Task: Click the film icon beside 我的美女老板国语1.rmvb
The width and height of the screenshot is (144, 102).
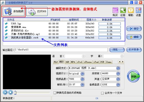Action: pos(6,38)
